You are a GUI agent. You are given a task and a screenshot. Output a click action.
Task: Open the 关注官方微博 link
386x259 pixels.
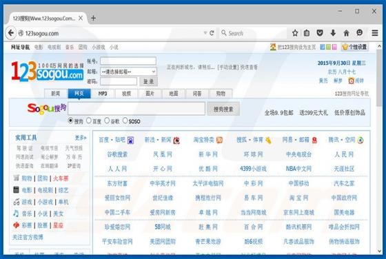(28, 237)
